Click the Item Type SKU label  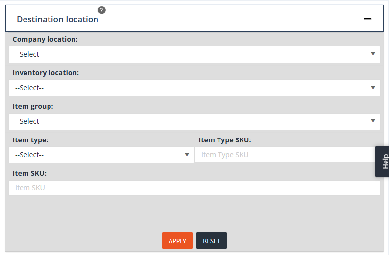click(225, 140)
